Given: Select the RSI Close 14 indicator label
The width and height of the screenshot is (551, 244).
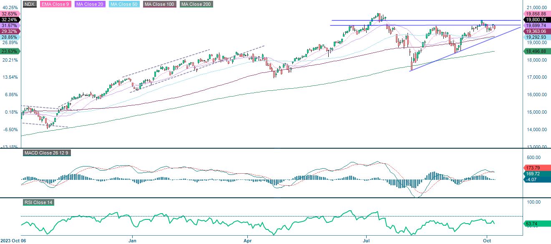Looking at the screenshot, I should 38,203.
